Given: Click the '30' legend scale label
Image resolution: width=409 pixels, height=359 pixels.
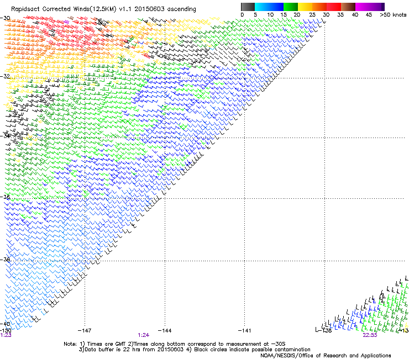Looking at the screenshot, I should tap(326, 15).
